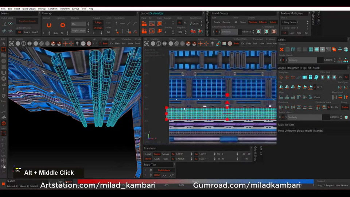Click the UDIM button in Multi-Tile
This screenshot has width=350, height=197.
[157, 175]
